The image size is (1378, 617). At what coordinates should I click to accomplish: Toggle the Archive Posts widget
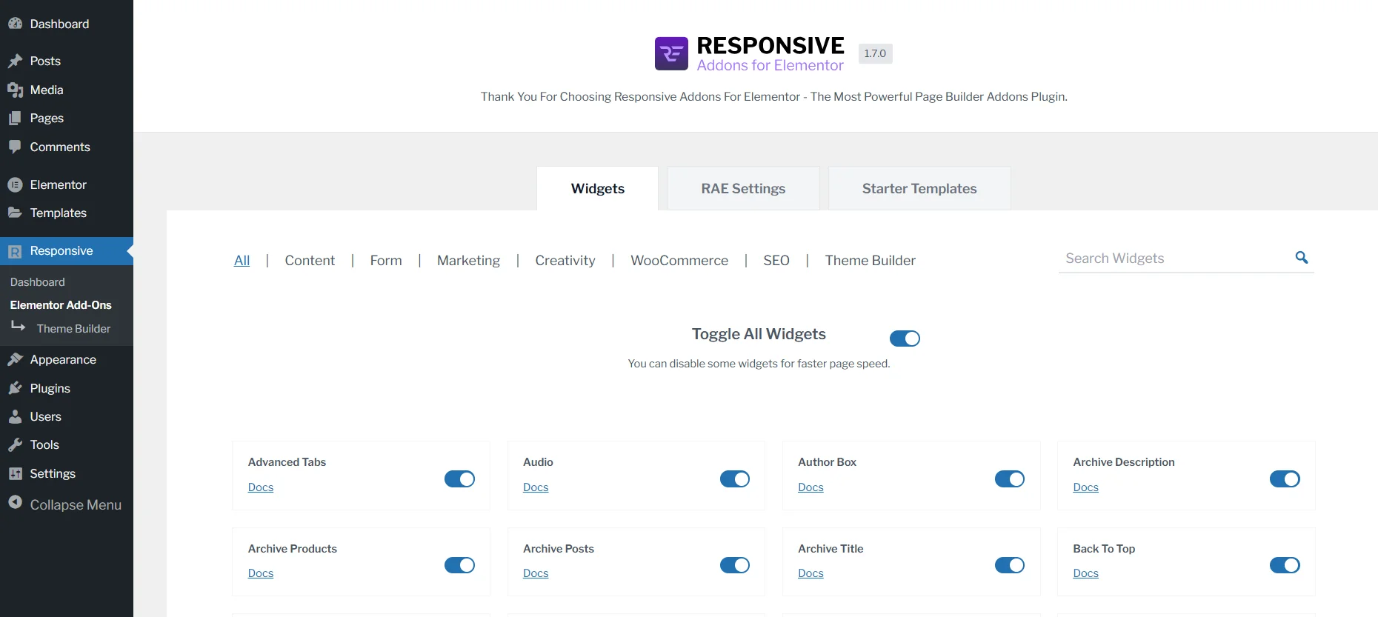[735, 565]
